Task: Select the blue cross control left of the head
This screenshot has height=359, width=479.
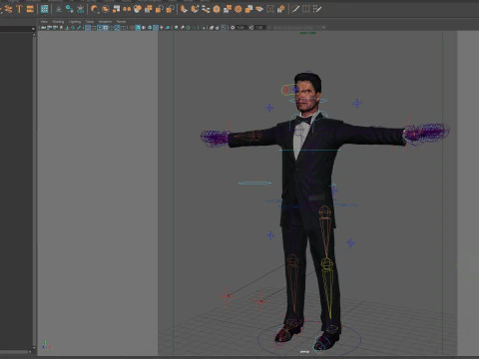Action: tap(269, 108)
